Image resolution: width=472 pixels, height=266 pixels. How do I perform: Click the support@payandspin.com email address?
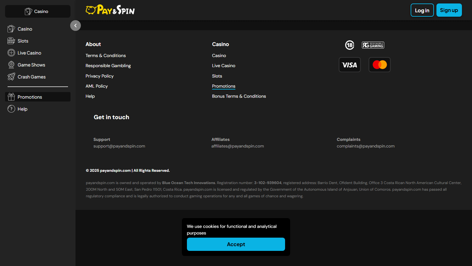click(x=119, y=146)
